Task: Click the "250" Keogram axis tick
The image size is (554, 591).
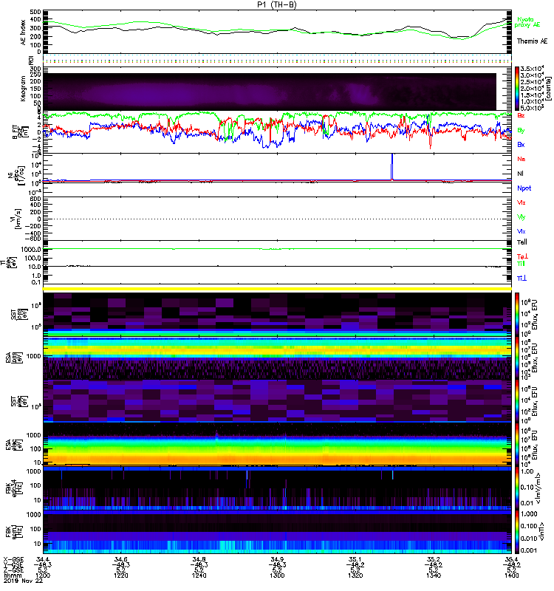Action: coord(36,75)
